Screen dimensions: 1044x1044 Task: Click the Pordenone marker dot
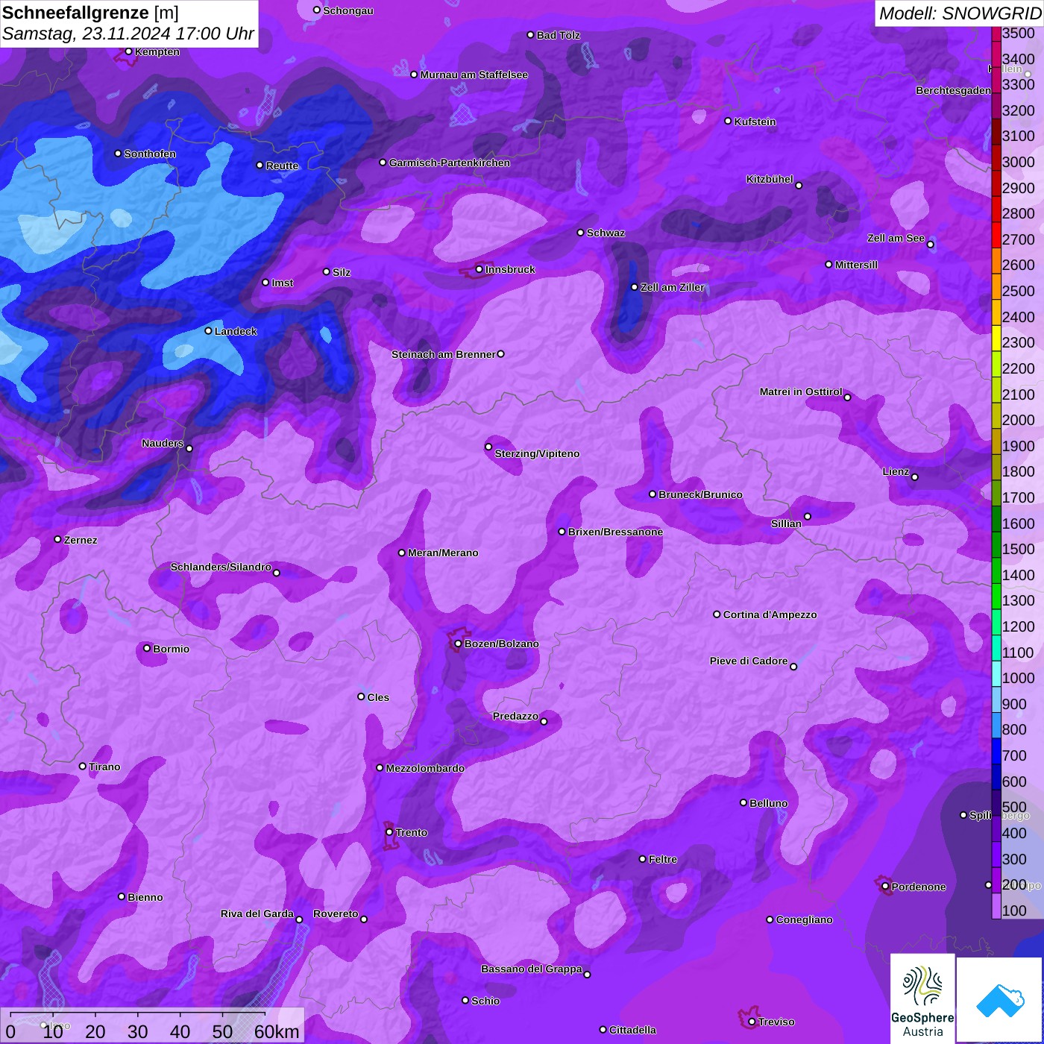tap(886, 887)
